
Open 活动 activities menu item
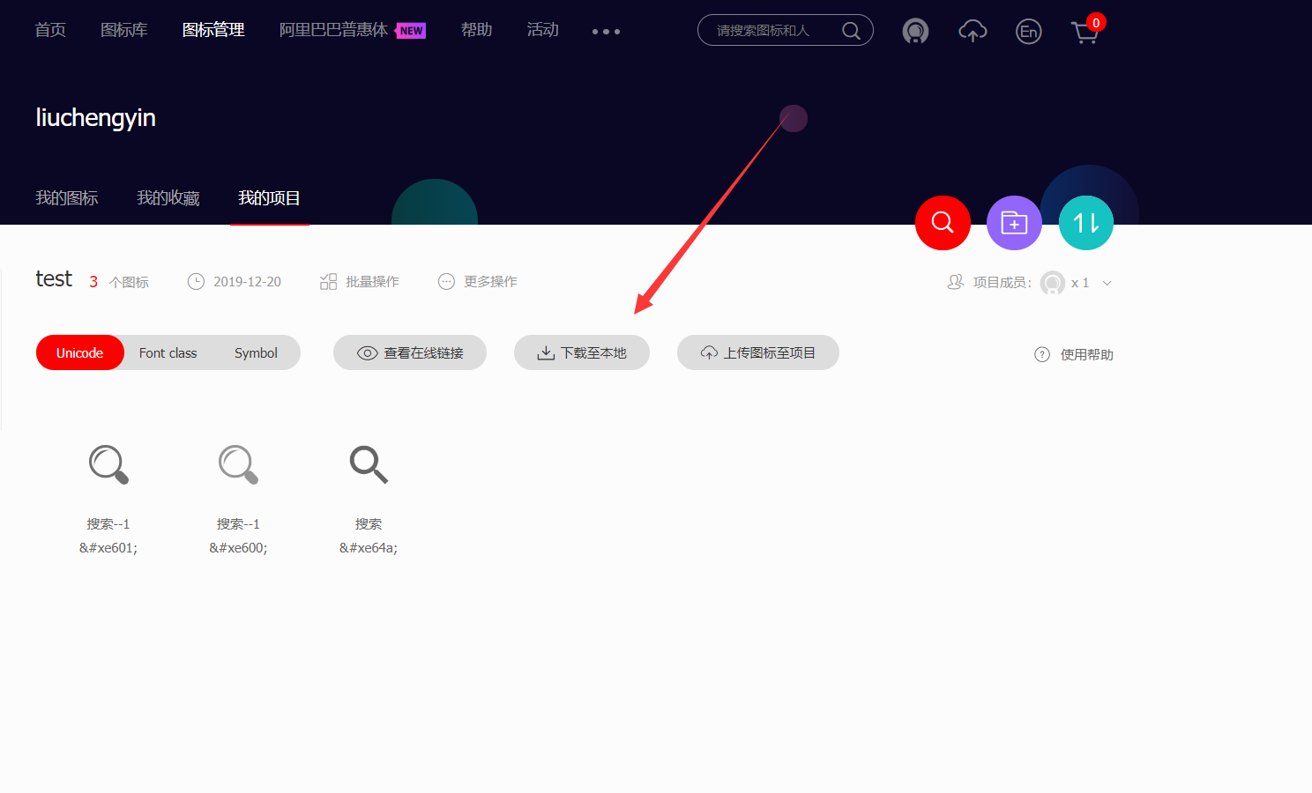click(x=543, y=30)
